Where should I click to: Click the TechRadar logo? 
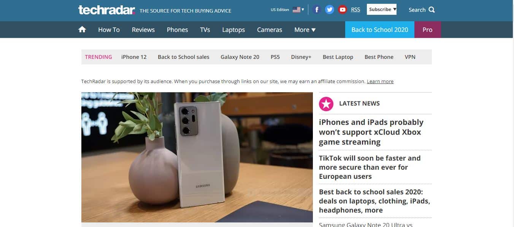click(x=106, y=10)
